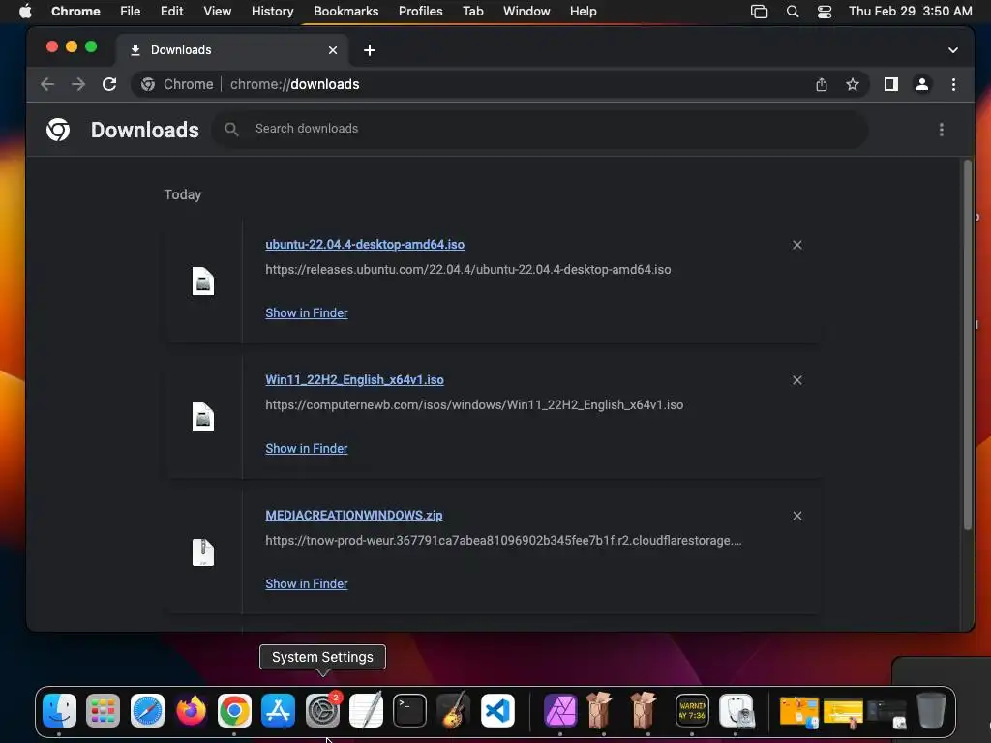Open the View menu

point(218,12)
